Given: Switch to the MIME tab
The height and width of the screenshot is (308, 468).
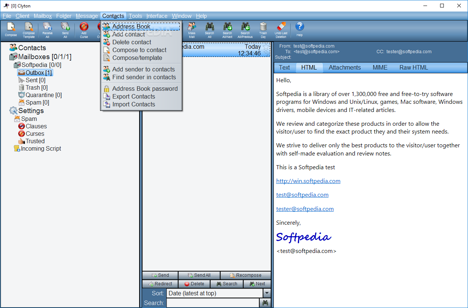Looking at the screenshot, I should (380, 67).
